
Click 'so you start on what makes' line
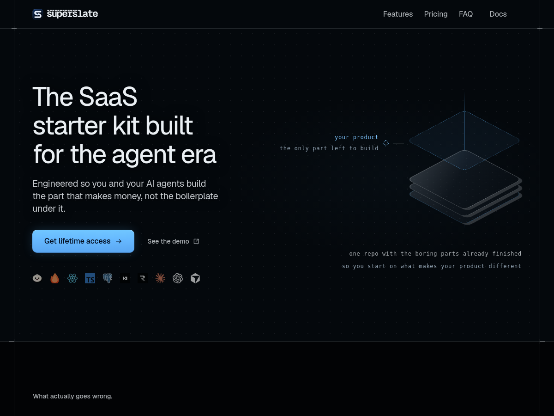click(x=432, y=266)
